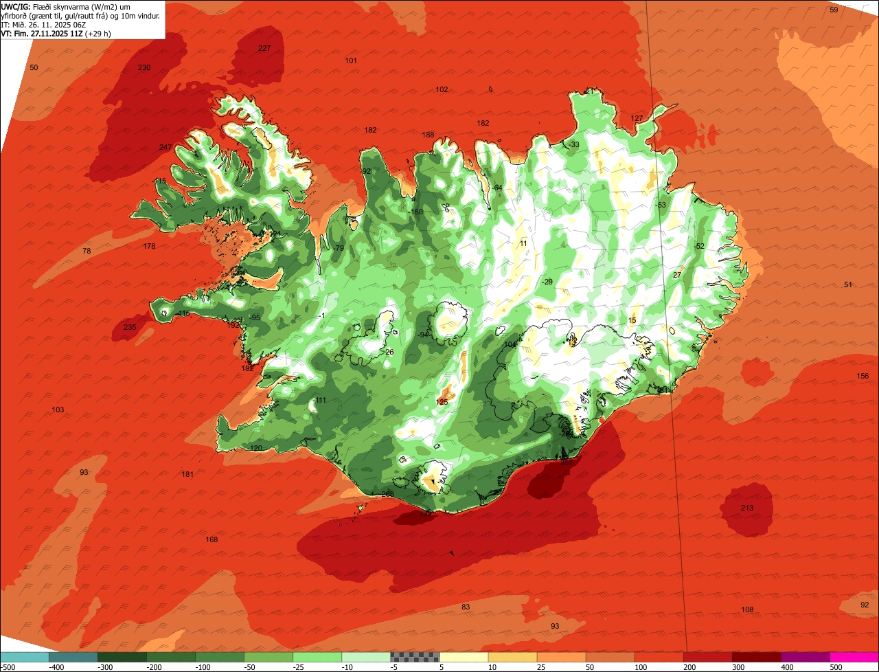This screenshot has height=672, width=879.
Task: Click the map value -92
Action: pyautogui.click(x=366, y=171)
